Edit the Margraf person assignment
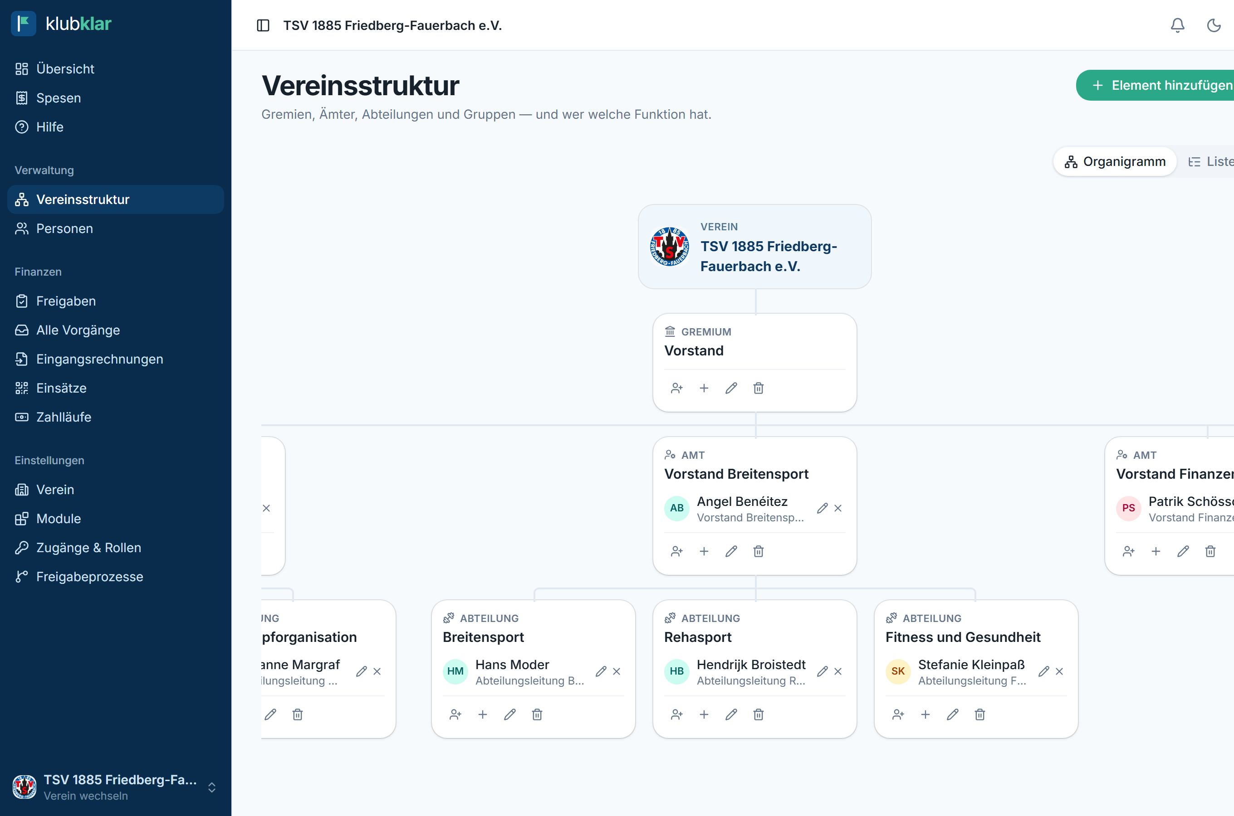Viewport: 1234px width, 816px height. [361, 672]
